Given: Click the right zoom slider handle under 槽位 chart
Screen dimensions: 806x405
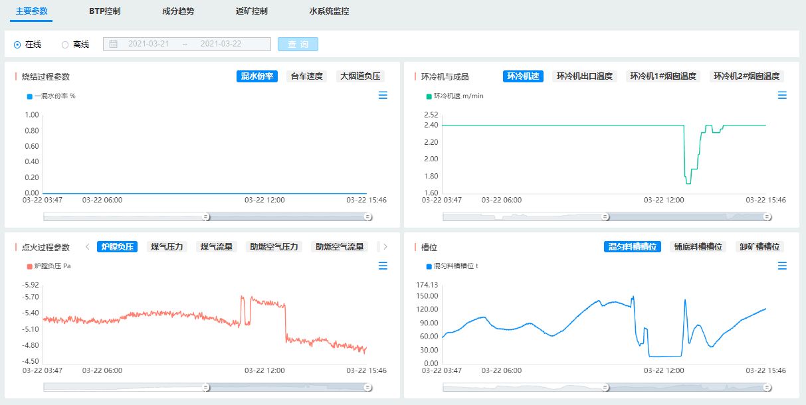Looking at the screenshot, I should click(767, 387).
